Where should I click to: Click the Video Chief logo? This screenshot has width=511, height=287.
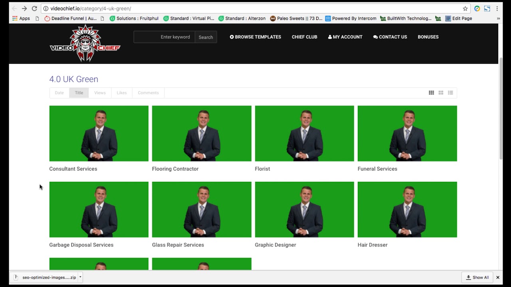(x=85, y=43)
